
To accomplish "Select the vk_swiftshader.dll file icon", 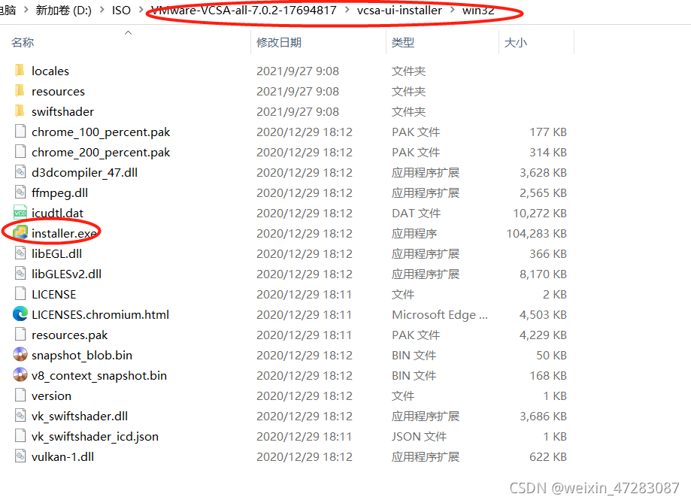I will pos(20,415).
